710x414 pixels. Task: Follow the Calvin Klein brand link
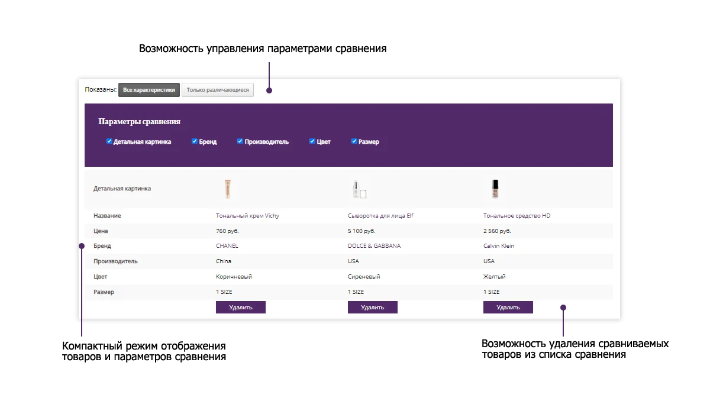click(499, 246)
